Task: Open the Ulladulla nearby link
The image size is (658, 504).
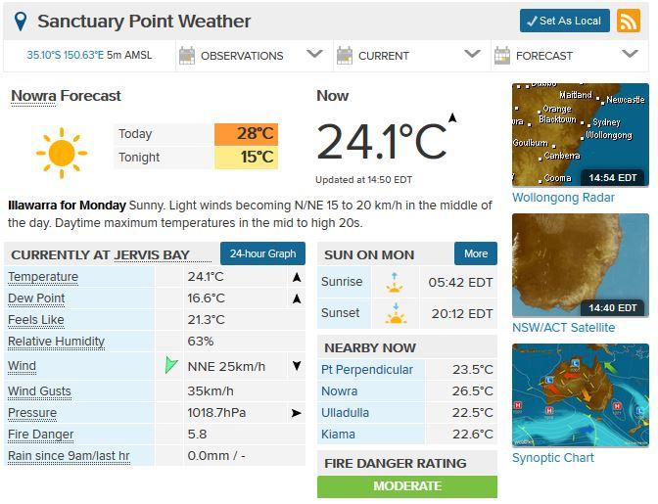Action: tap(345, 413)
